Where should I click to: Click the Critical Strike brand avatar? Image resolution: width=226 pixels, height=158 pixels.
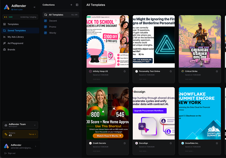[182, 71]
